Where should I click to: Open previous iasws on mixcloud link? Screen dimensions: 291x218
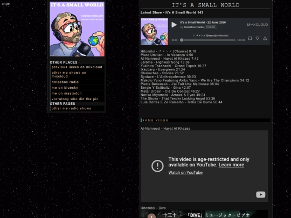click(x=77, y=67)
